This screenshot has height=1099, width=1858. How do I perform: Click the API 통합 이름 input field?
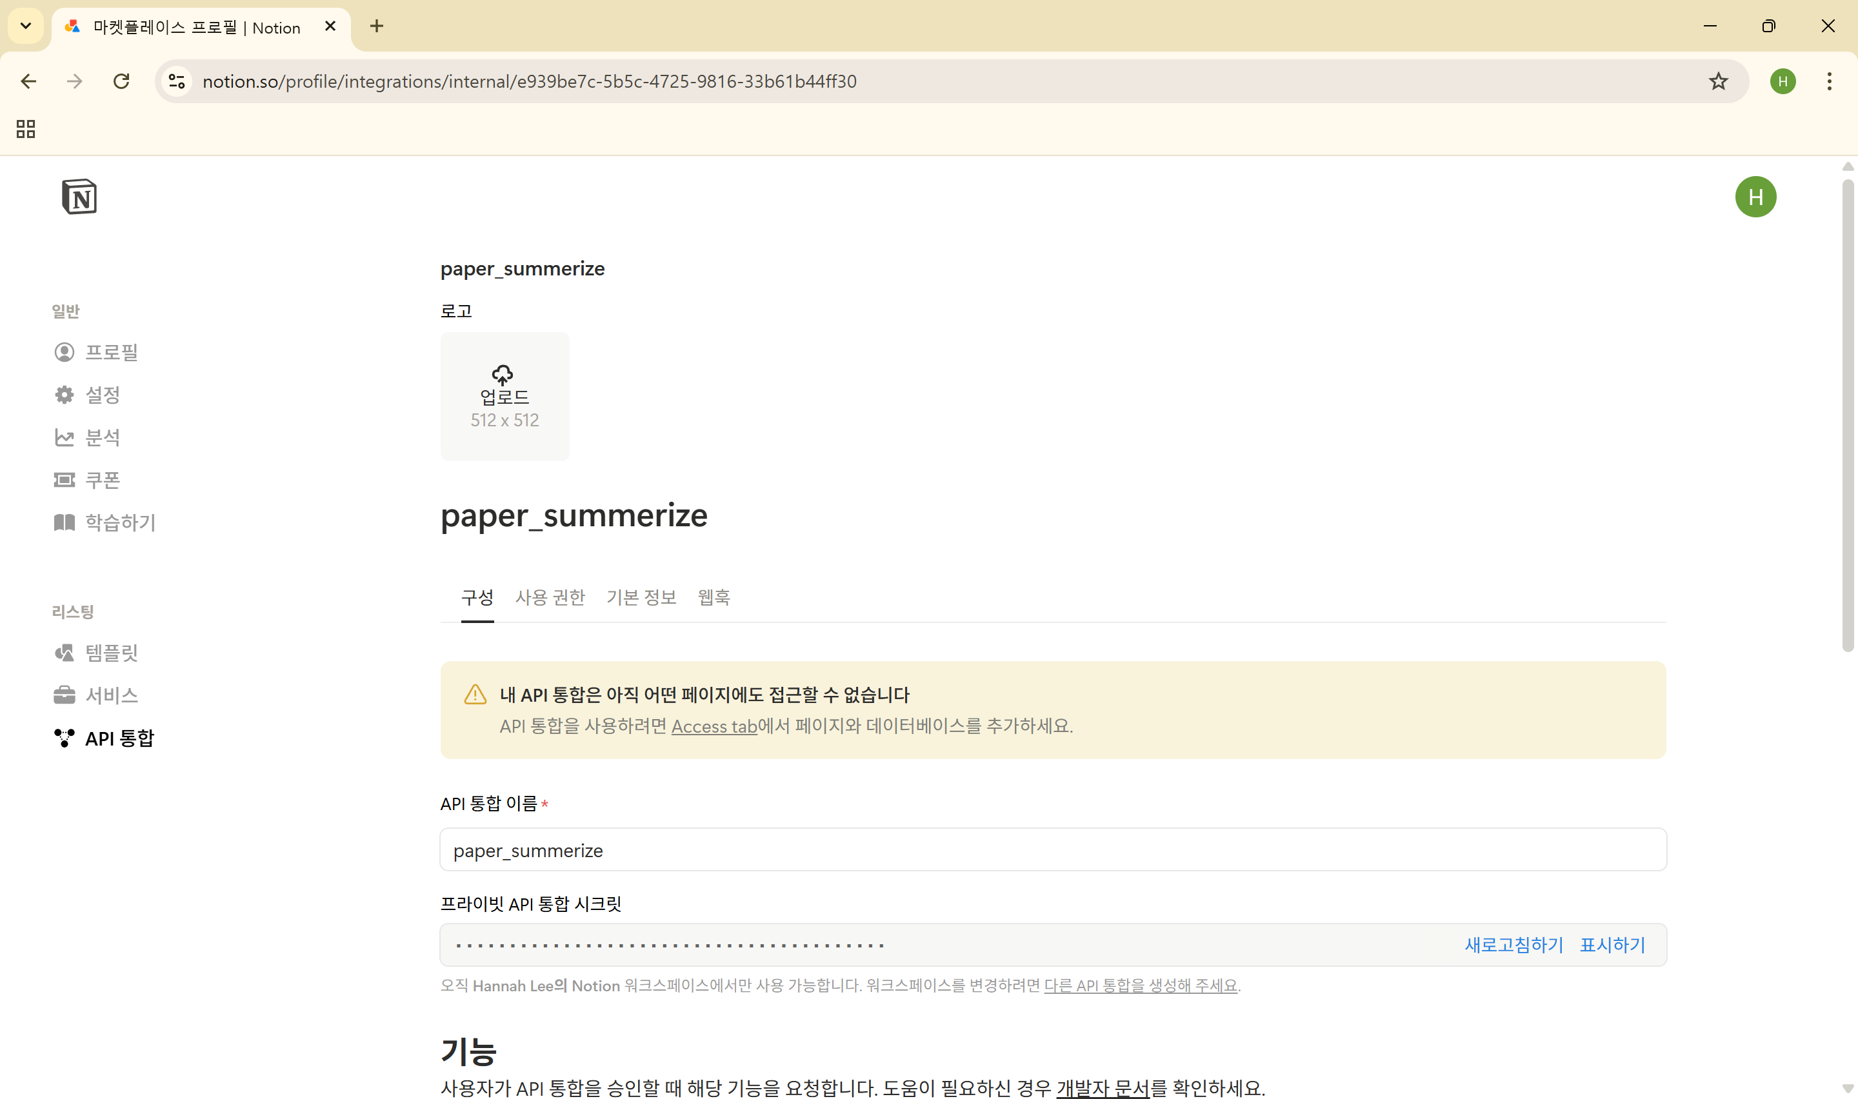pyautogui.click(x=1052, y=849)
